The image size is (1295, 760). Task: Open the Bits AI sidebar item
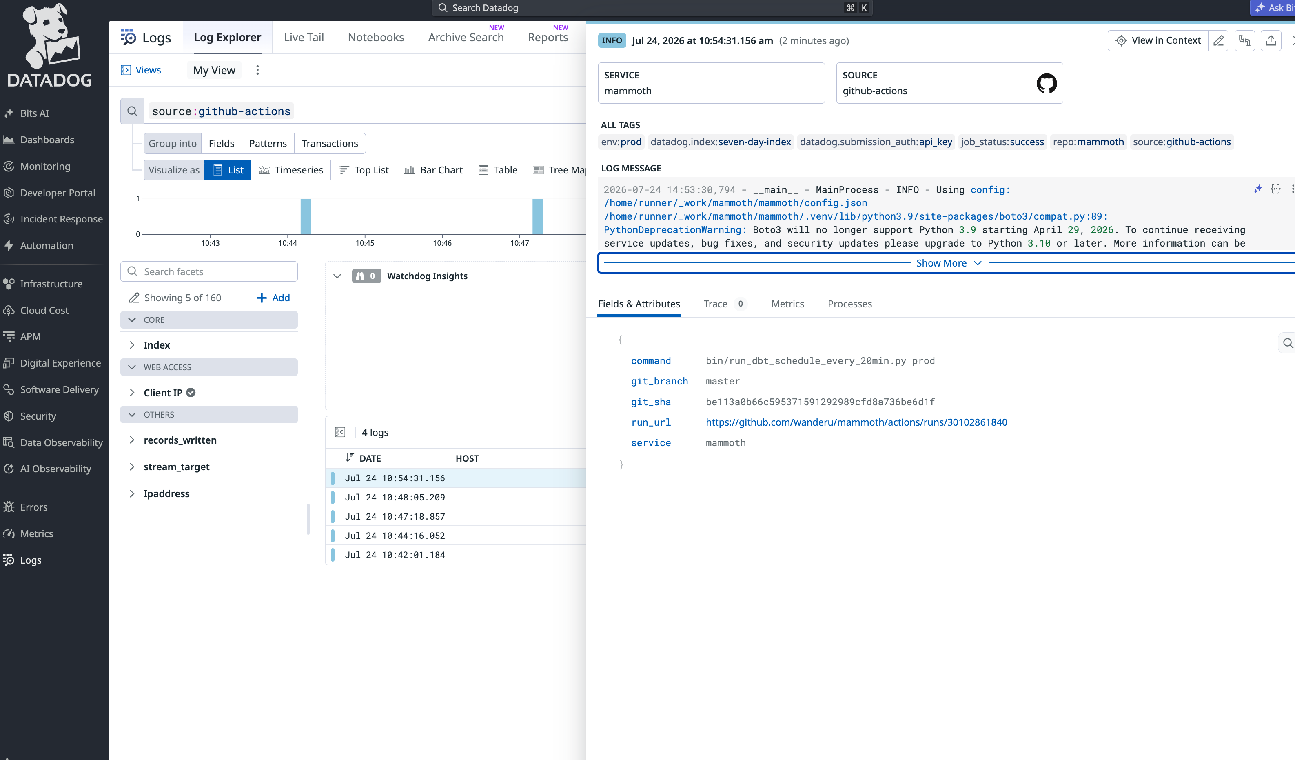tap(34, 113)
